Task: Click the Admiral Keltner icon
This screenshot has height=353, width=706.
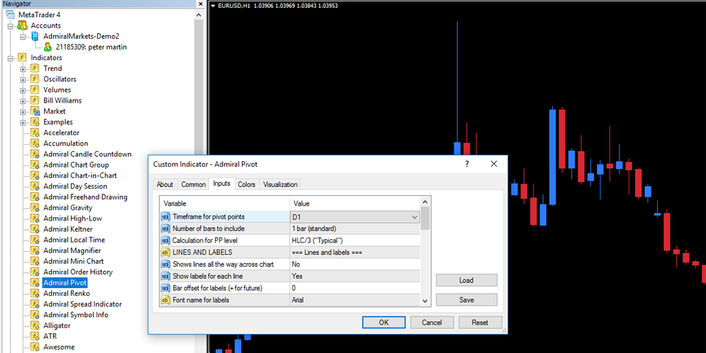Action: click(36, 229)
